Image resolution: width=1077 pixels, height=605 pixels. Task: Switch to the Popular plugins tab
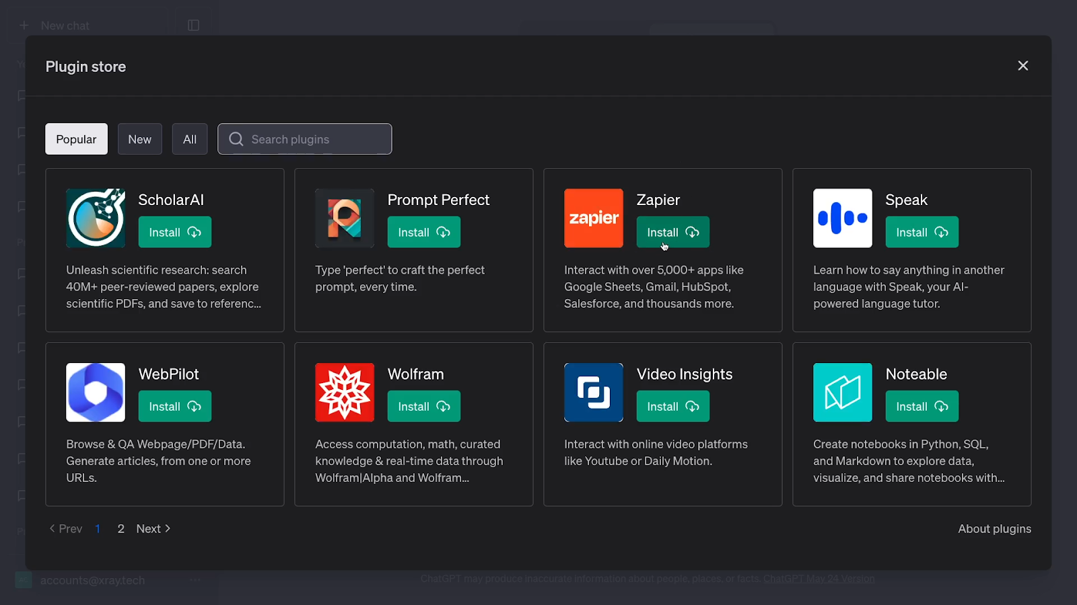click(76, 139)
